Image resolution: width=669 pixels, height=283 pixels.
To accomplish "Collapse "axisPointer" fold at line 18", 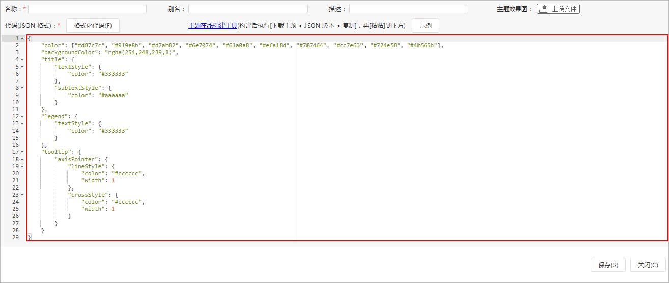I will pos(22,159).
